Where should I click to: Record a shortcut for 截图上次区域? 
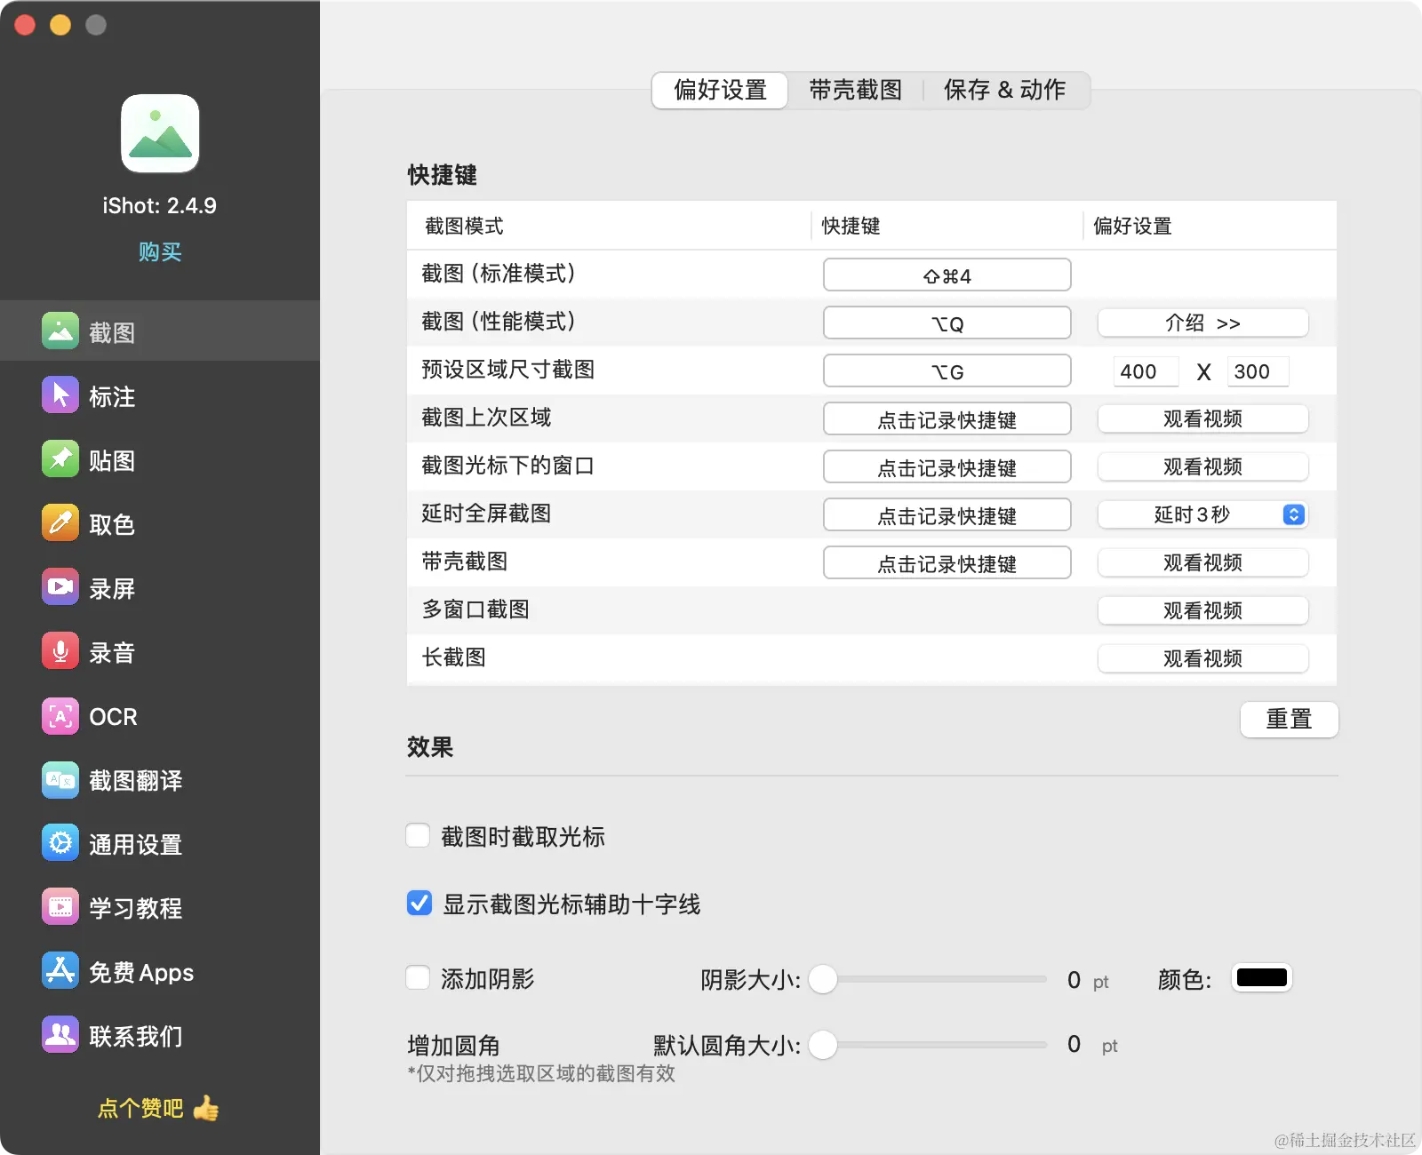(947, 418)
